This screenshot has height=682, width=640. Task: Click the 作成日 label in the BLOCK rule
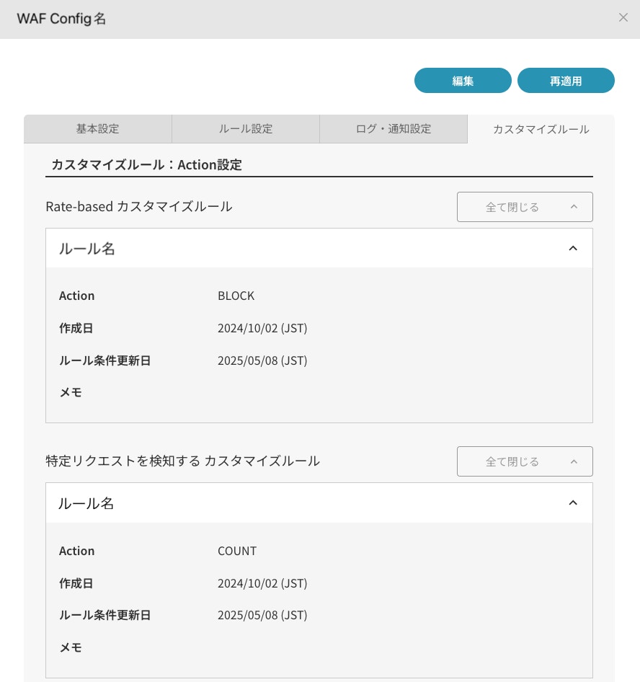pyautogui.click(x=76, y=328)
